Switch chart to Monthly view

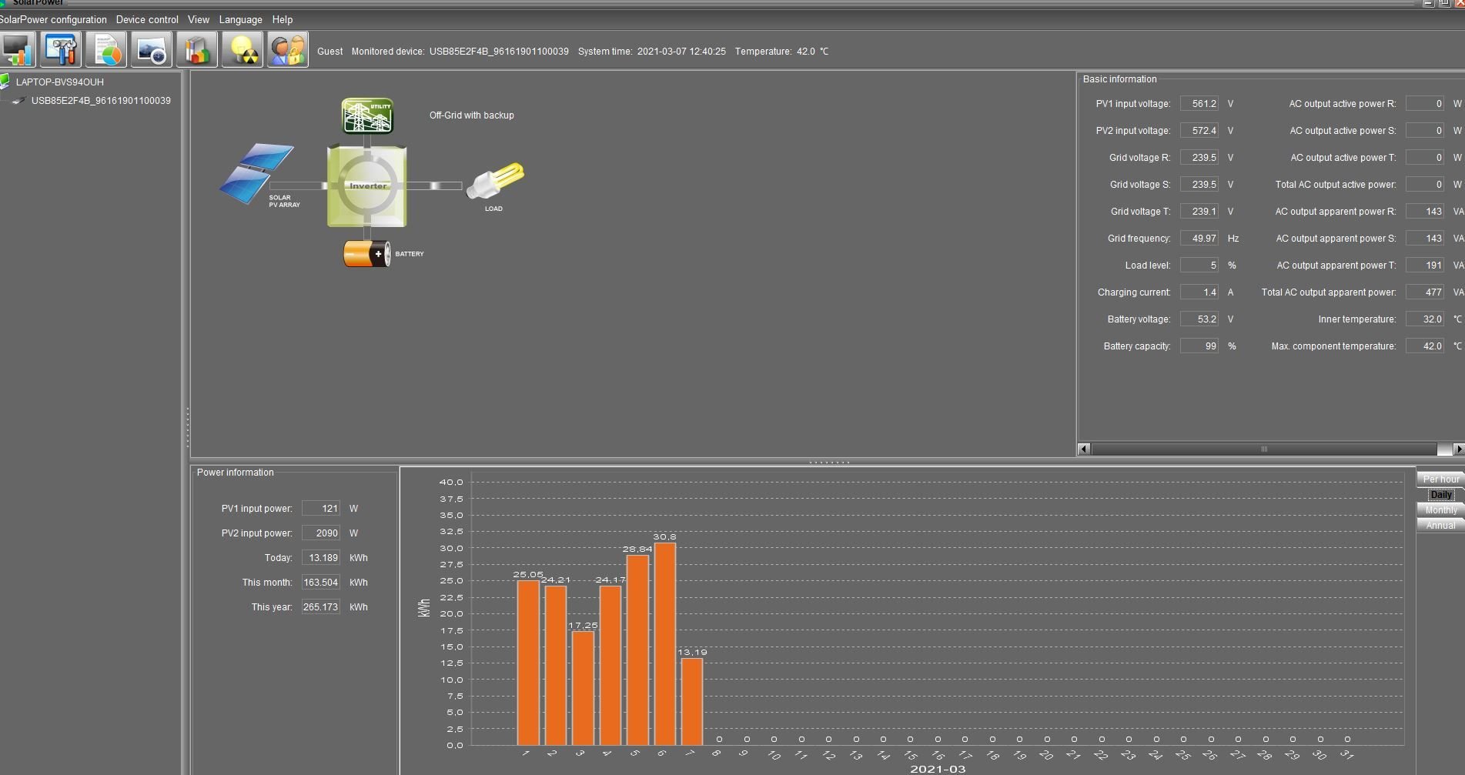1440,509
